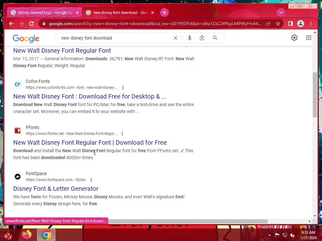Click the Cufon Fonts CF favicon
Viewport: 322px width, 241px height.
tap(18, 84)
